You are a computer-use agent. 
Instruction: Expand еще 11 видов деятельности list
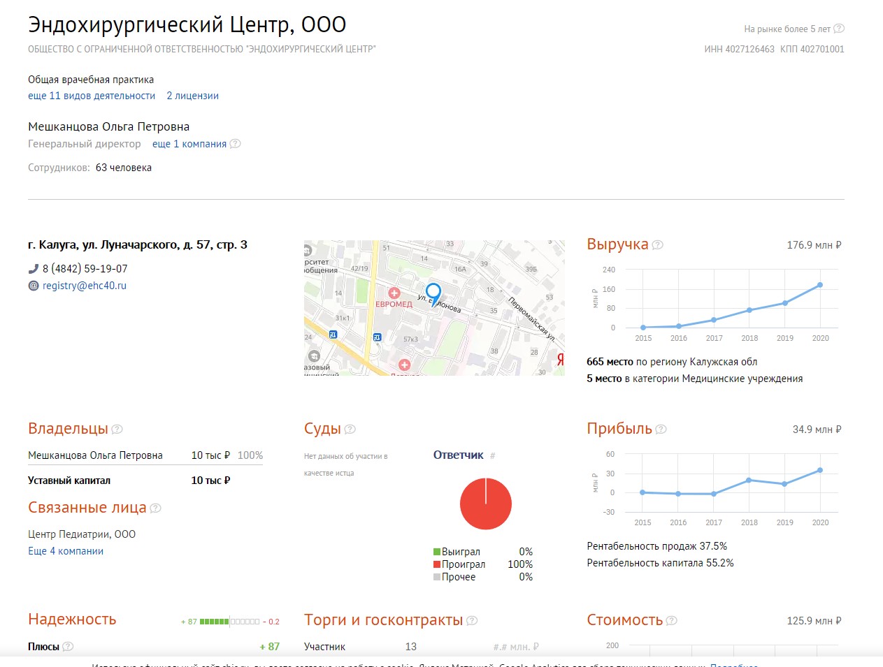click(92, 96)
